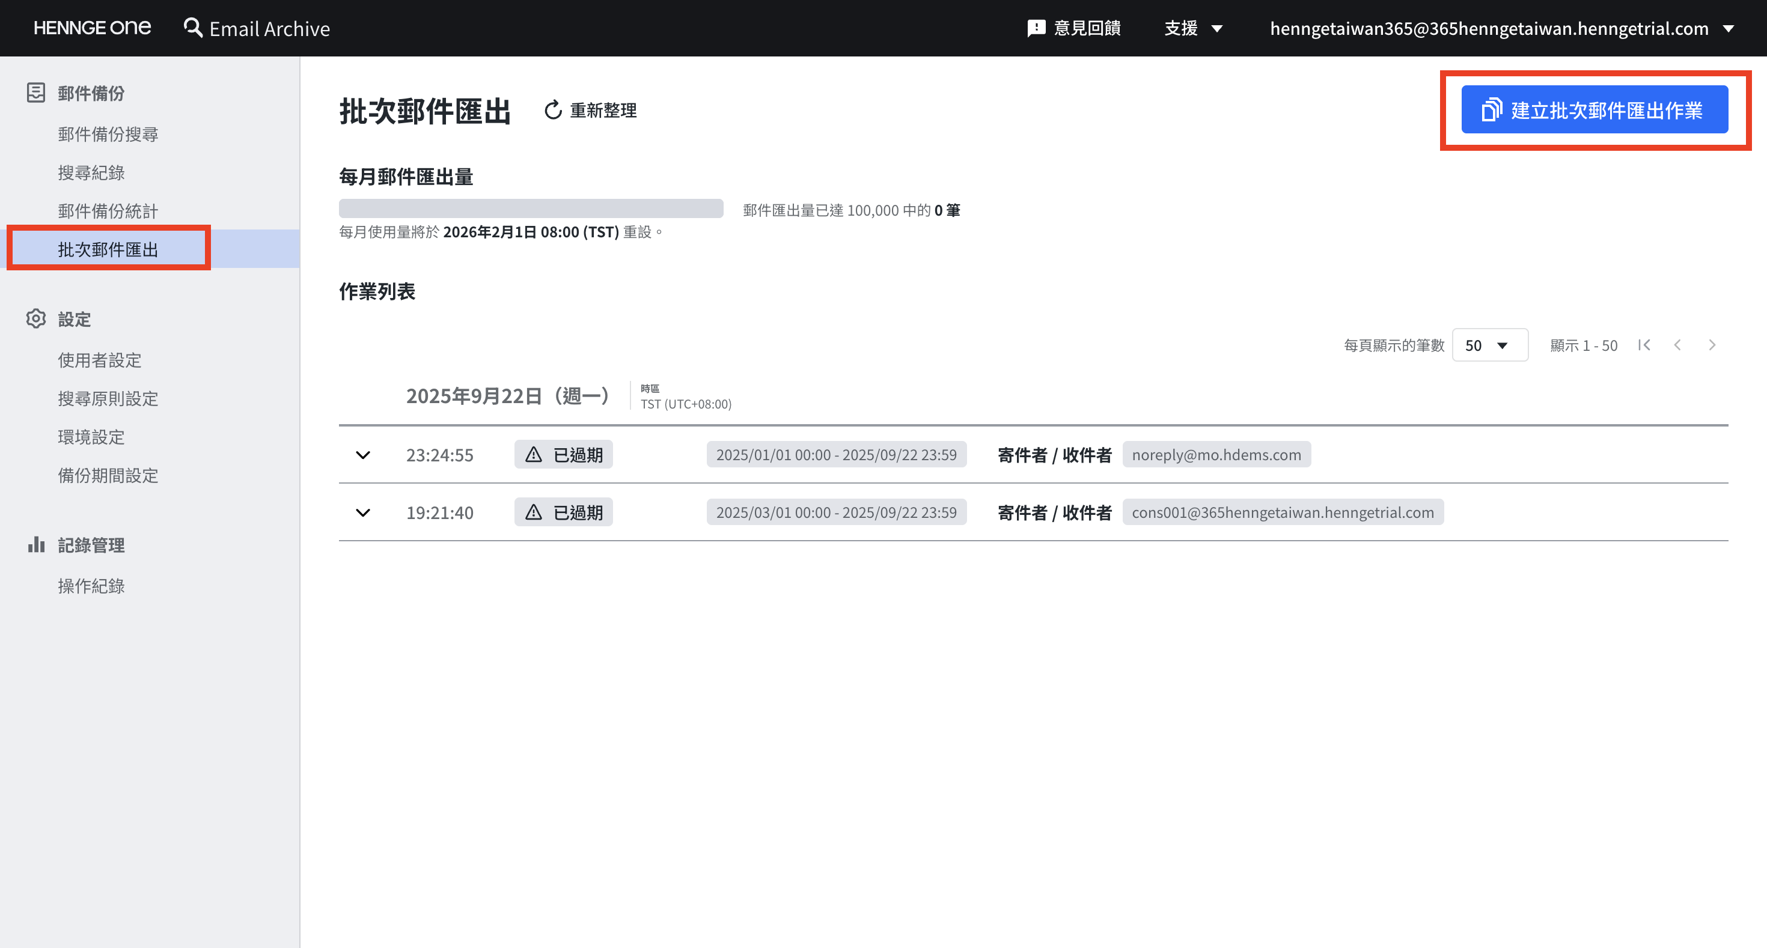Click the 郵件備份 section document icon
1767x948 pixels.
tap(35, 93)
